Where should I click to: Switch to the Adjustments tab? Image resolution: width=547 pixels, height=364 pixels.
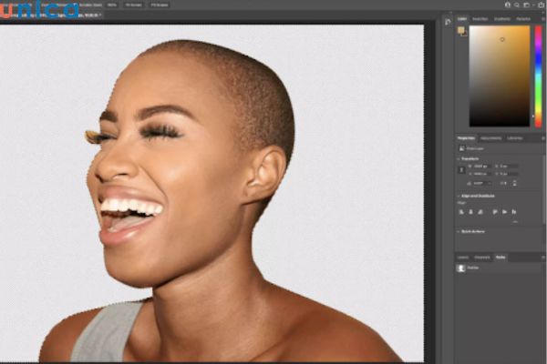pyautogui.click(x=493, y=138)
